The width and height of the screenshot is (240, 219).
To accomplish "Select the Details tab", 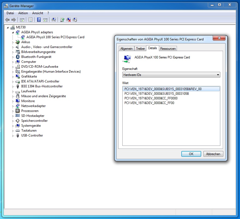I will [153, 48].
